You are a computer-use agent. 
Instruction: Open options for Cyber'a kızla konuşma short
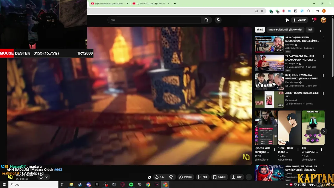tap(274, 150)
